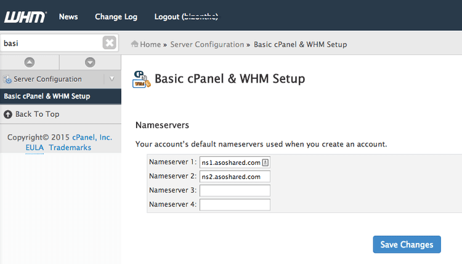Viewport: 462px width, 264px height.
Task: Click the contact autofill icon in Nameserver 1
Action: pos(265,162)
